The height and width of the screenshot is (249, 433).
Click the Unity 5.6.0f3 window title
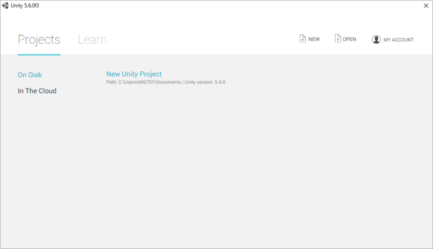tap(25, 5)
